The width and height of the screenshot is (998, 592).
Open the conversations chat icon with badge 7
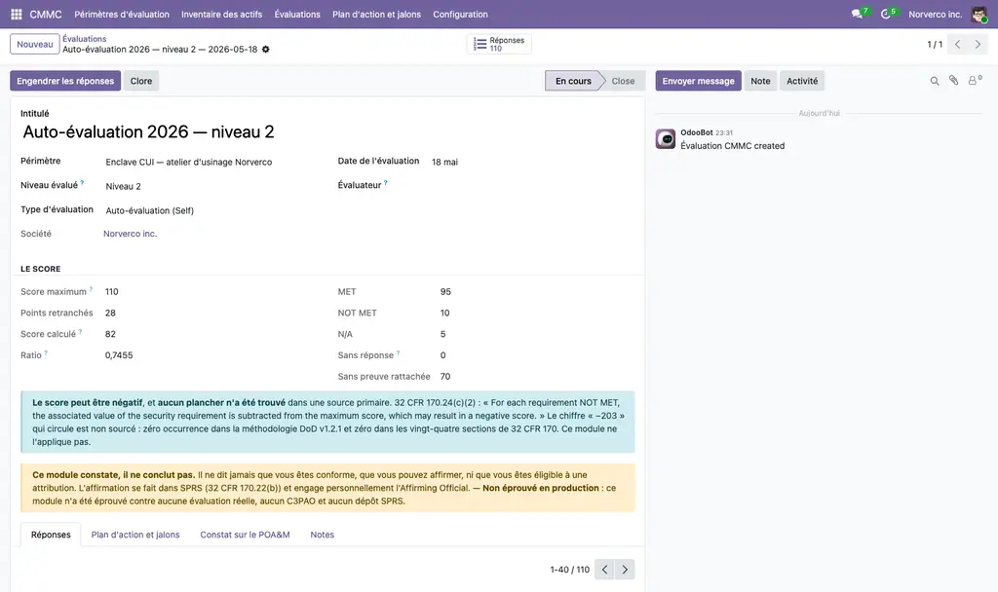(857, 14)
